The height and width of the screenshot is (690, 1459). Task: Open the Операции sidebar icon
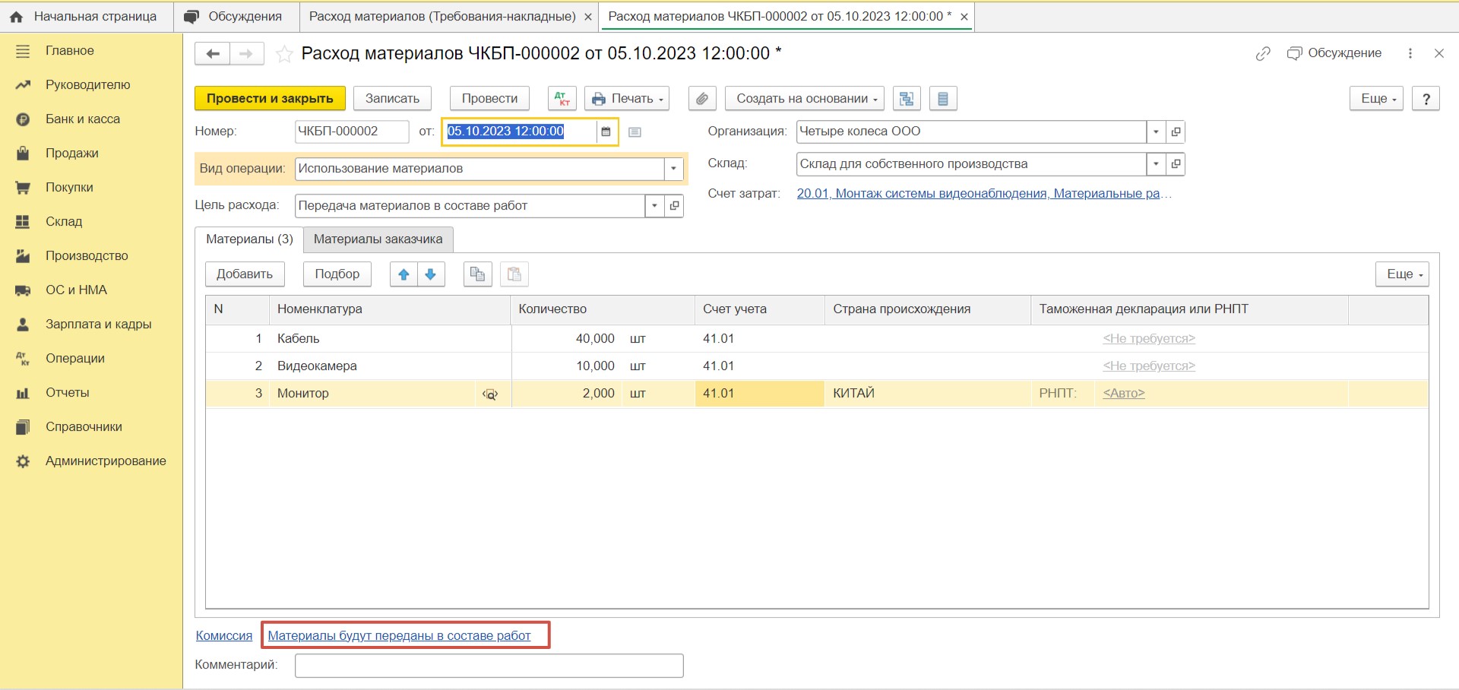(23, 359)
